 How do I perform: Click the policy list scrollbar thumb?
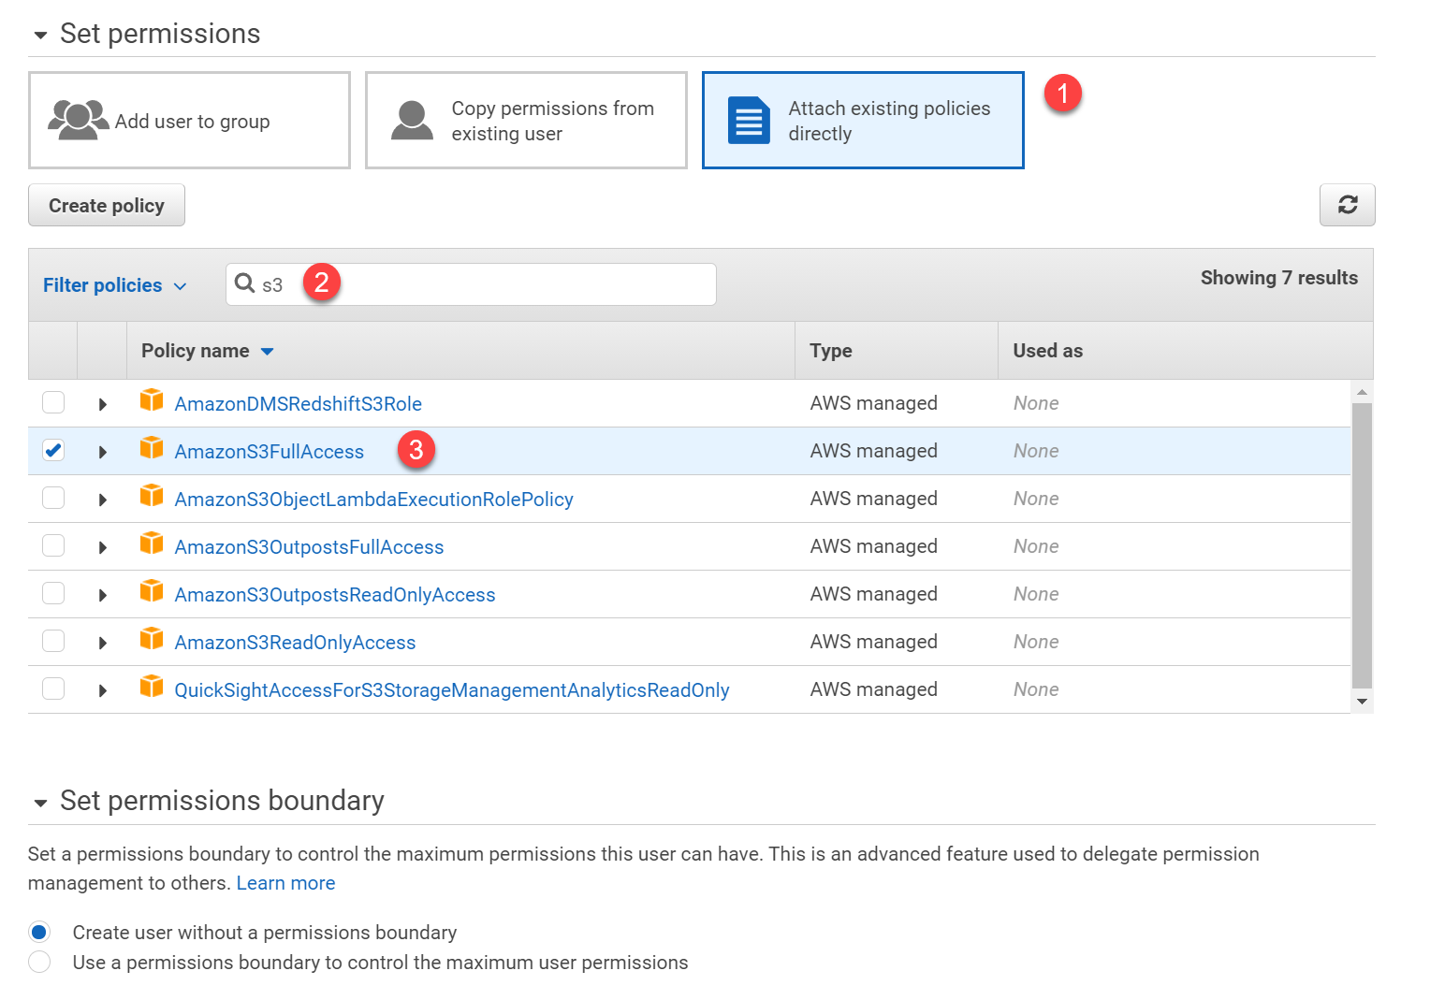pyautogui.click(x=1362, y=545)
